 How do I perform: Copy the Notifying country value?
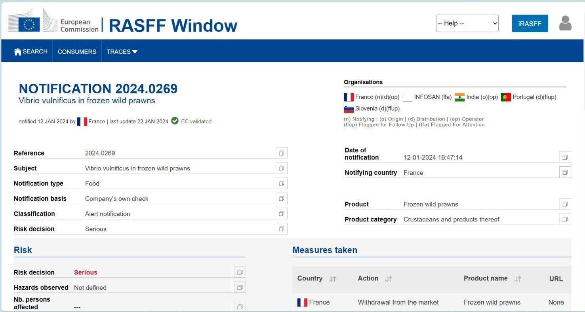click(565, 172)
